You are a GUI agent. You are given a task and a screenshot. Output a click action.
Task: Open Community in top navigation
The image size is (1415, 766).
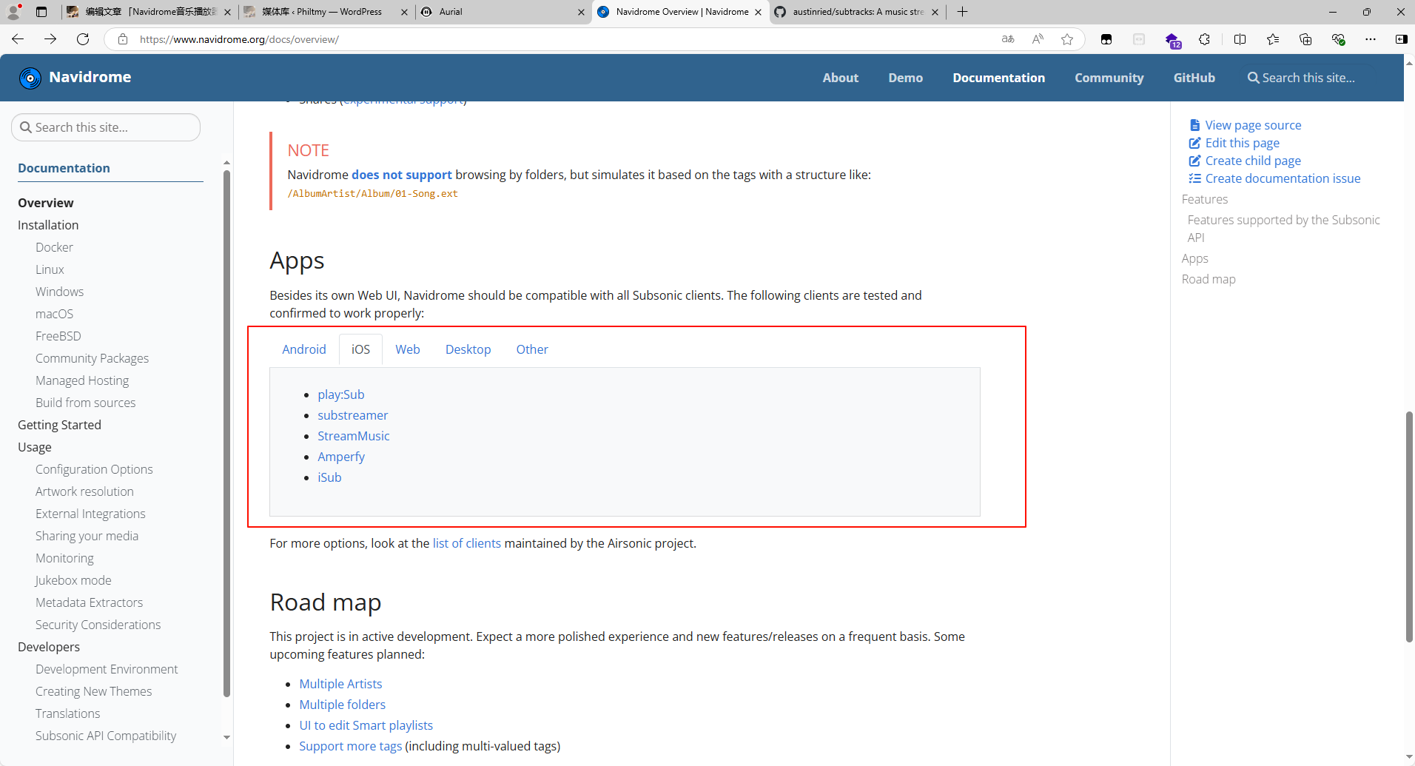point(1109,78)
